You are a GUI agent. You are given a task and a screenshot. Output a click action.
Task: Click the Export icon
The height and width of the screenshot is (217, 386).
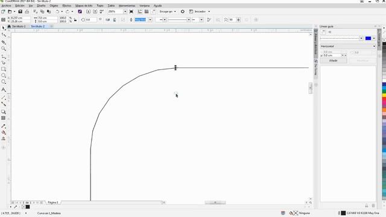pos(95,11)
